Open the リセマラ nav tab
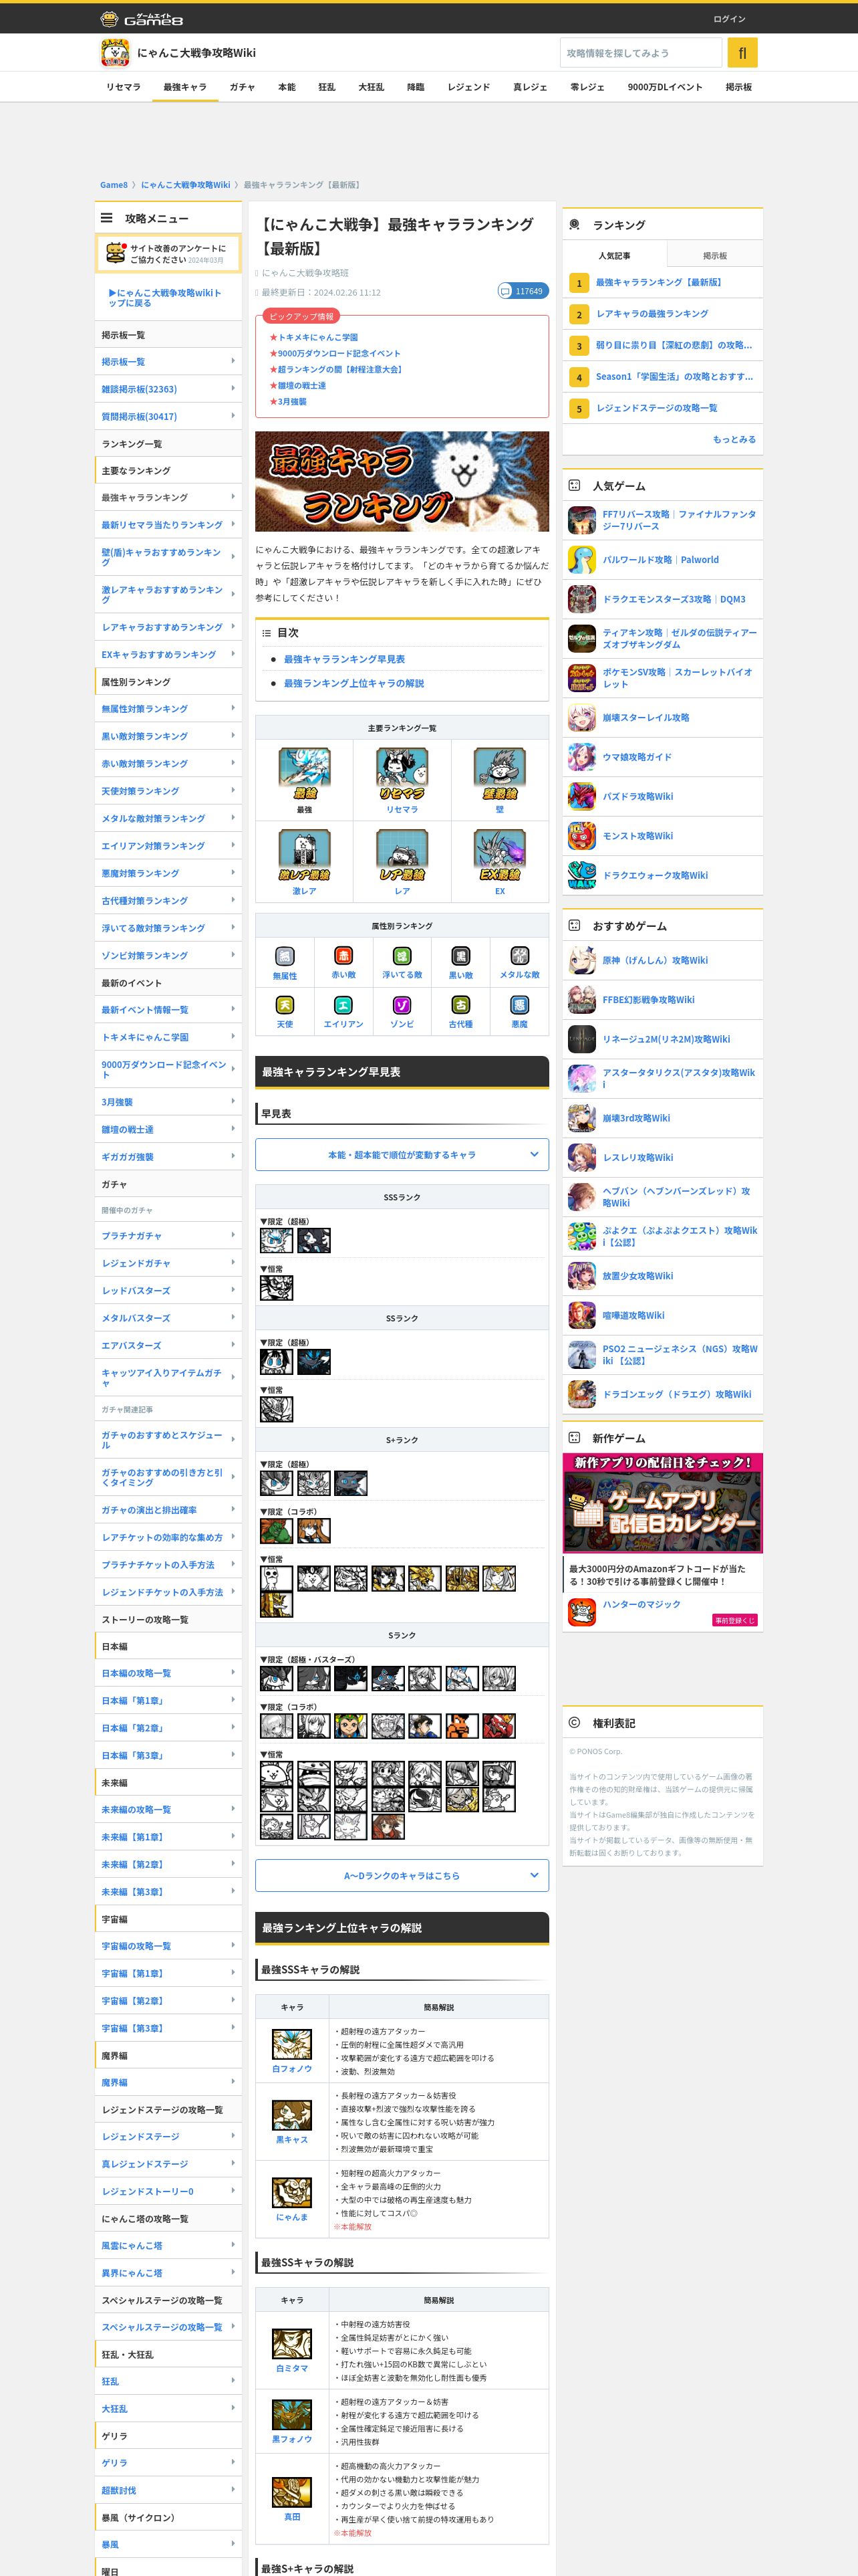The image size is (858, 2576). tap(123, 87)
